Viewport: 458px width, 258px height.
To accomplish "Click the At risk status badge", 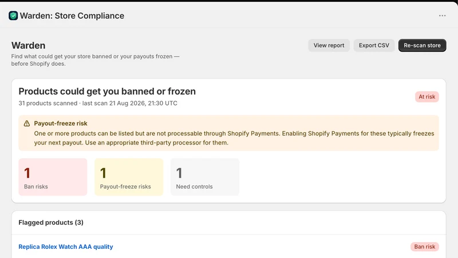I will coord(427,97).
